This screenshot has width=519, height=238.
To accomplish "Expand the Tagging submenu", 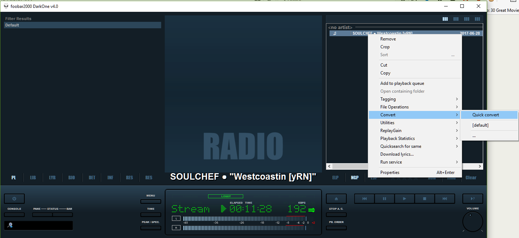I will [x=415, y=99].
